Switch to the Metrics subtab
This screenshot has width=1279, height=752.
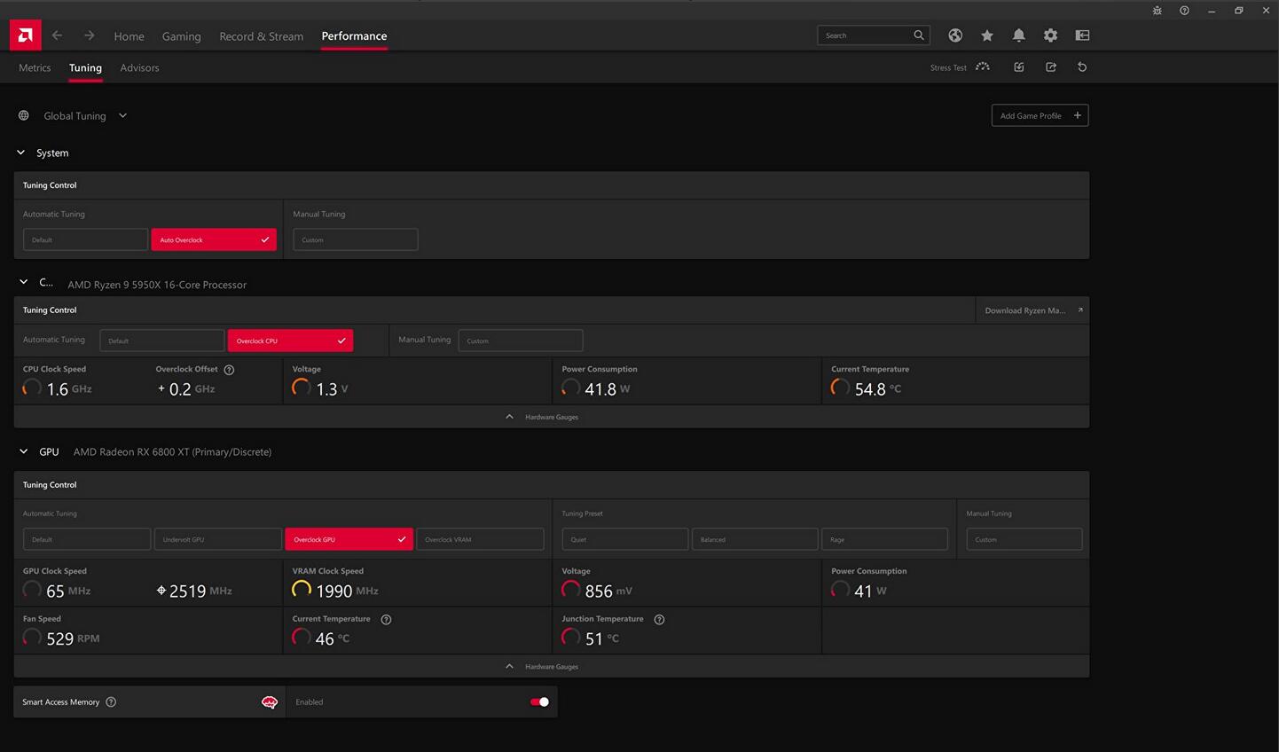tap(35, 67)
